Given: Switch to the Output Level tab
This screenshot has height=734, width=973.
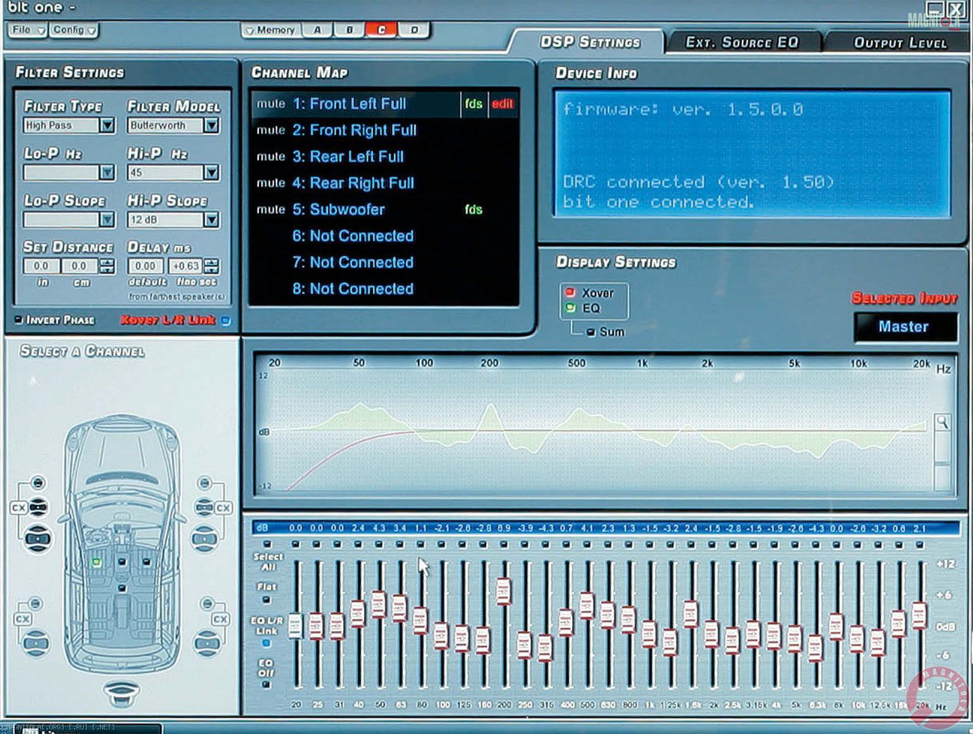Looking at the screenshot, I should pyautogui.click(x=900, y=43).
